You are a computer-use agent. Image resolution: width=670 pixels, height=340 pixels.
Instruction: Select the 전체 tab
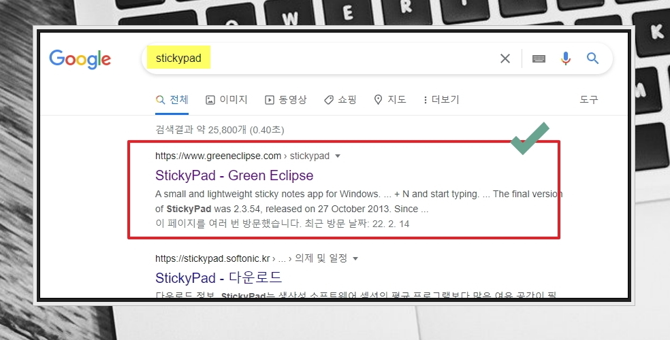[x=172, y=100]
